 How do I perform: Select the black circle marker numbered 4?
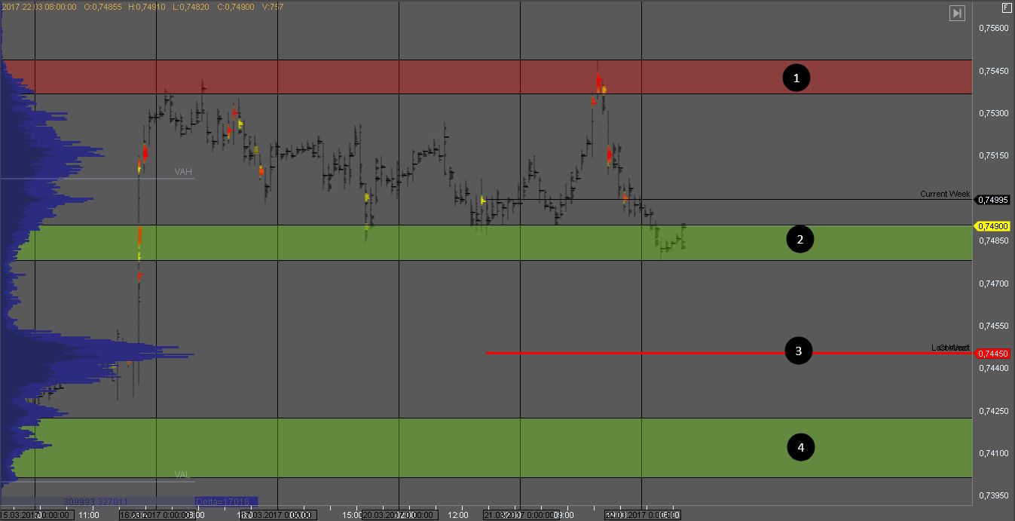point(800,448)
